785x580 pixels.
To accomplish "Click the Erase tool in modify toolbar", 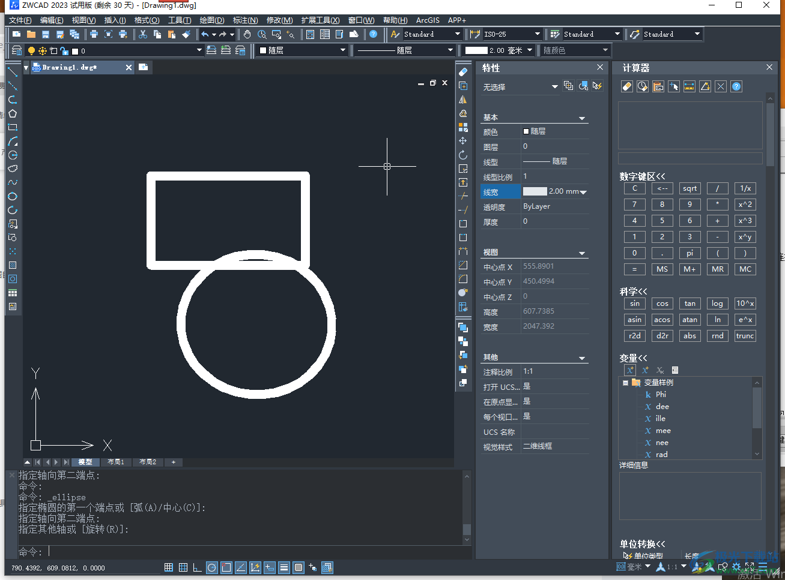I will [463, 72].
